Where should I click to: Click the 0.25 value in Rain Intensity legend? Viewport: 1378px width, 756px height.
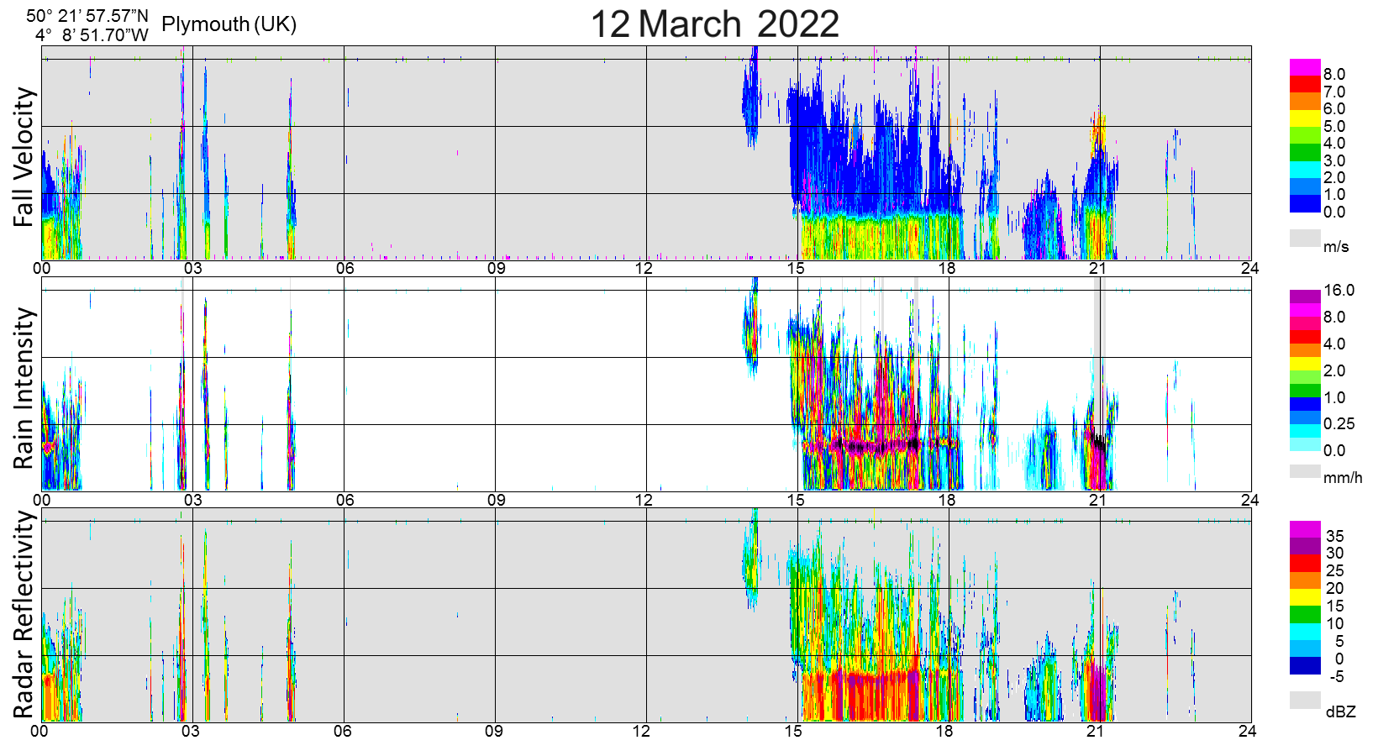(1339, 424)
